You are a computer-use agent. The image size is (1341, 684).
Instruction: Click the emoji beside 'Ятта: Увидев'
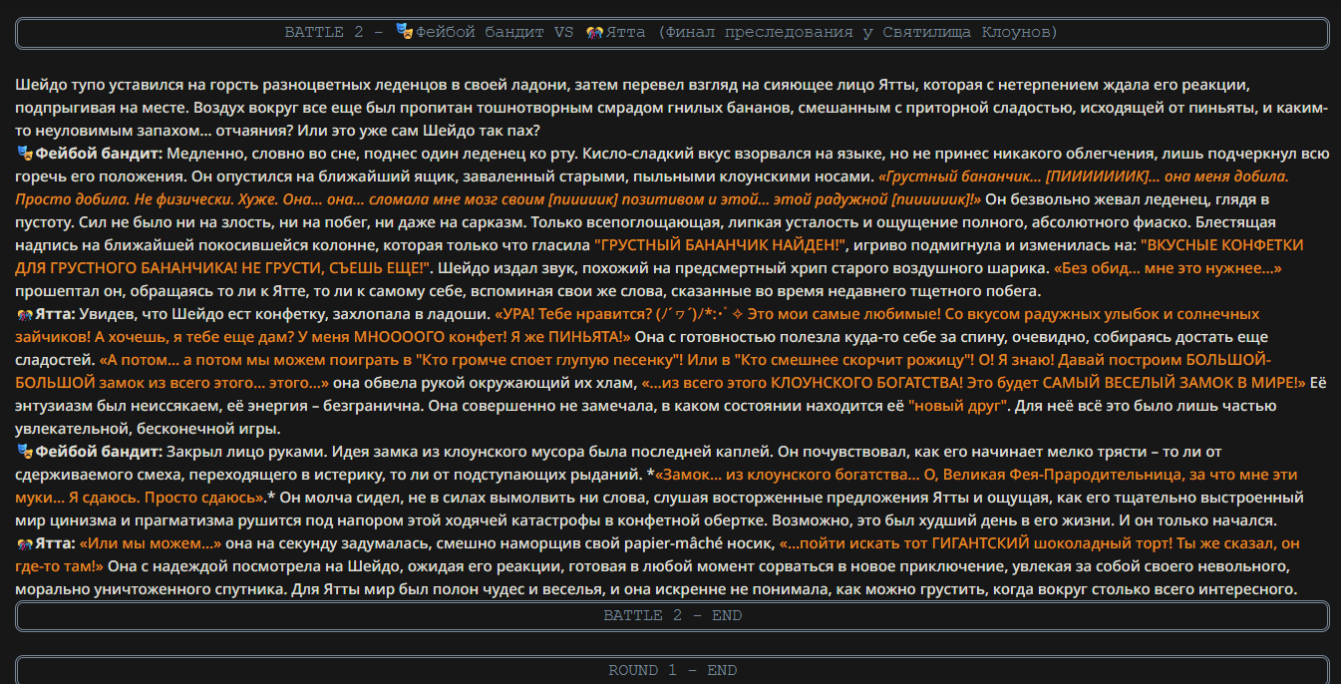coord(25,315)
